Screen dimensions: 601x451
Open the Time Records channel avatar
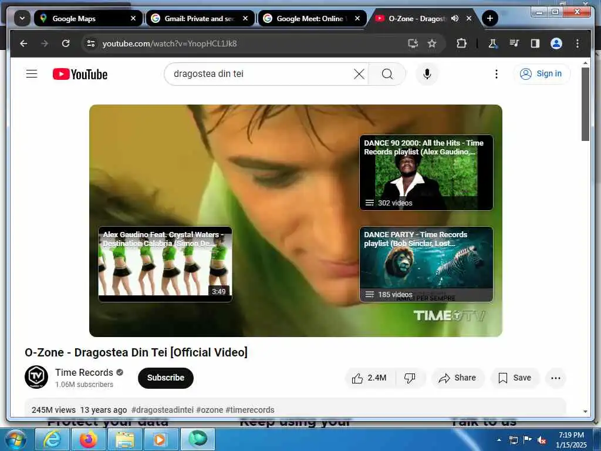tap(36, 377)
